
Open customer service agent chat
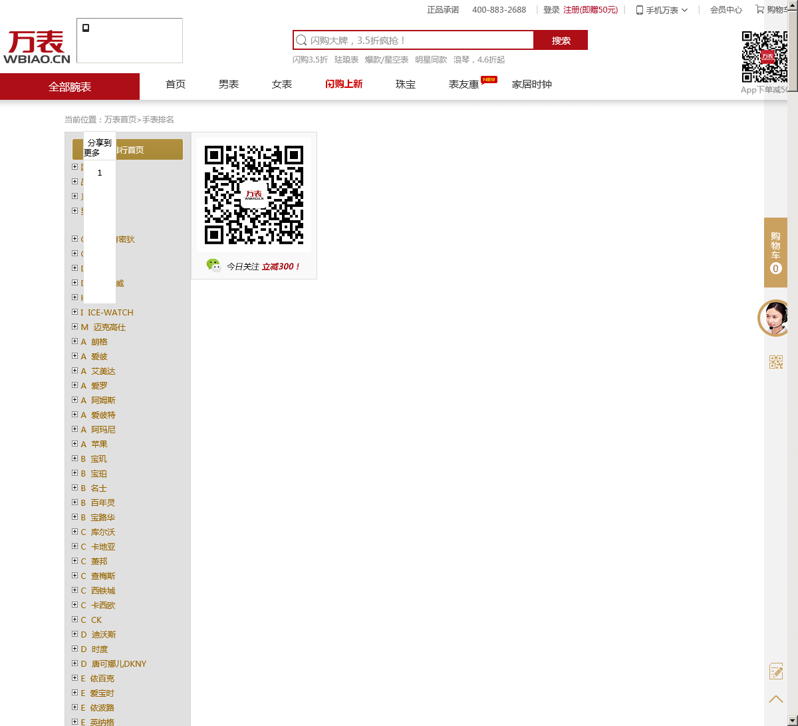tap(774, 318)
